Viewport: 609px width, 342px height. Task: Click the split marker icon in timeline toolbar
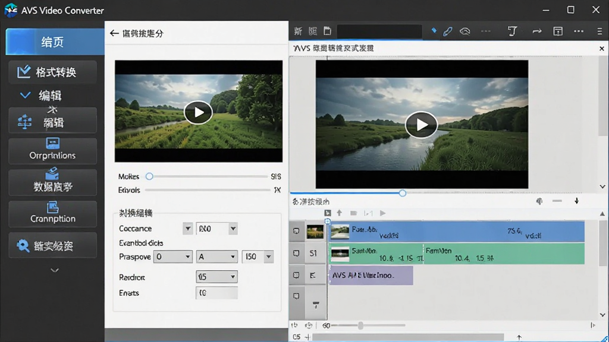coord(368,213)
